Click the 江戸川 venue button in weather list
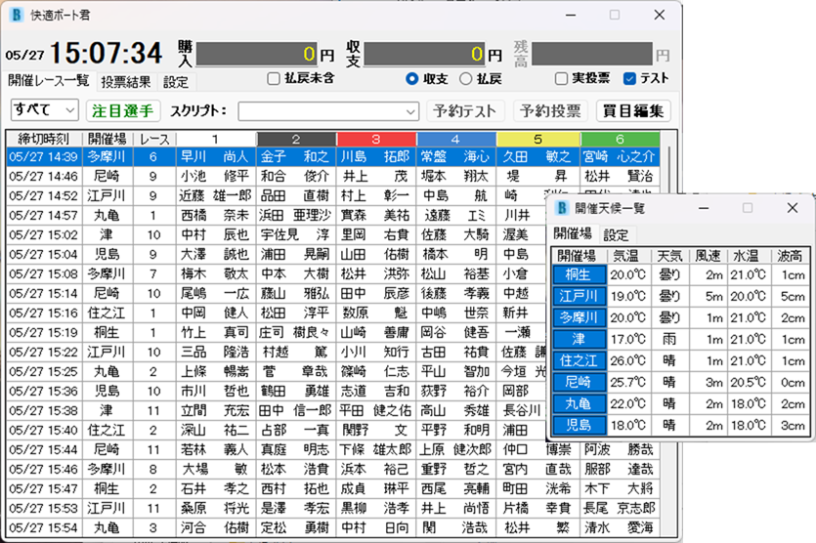The height and width of the screenshot is (543, 816). pos(580,296)
